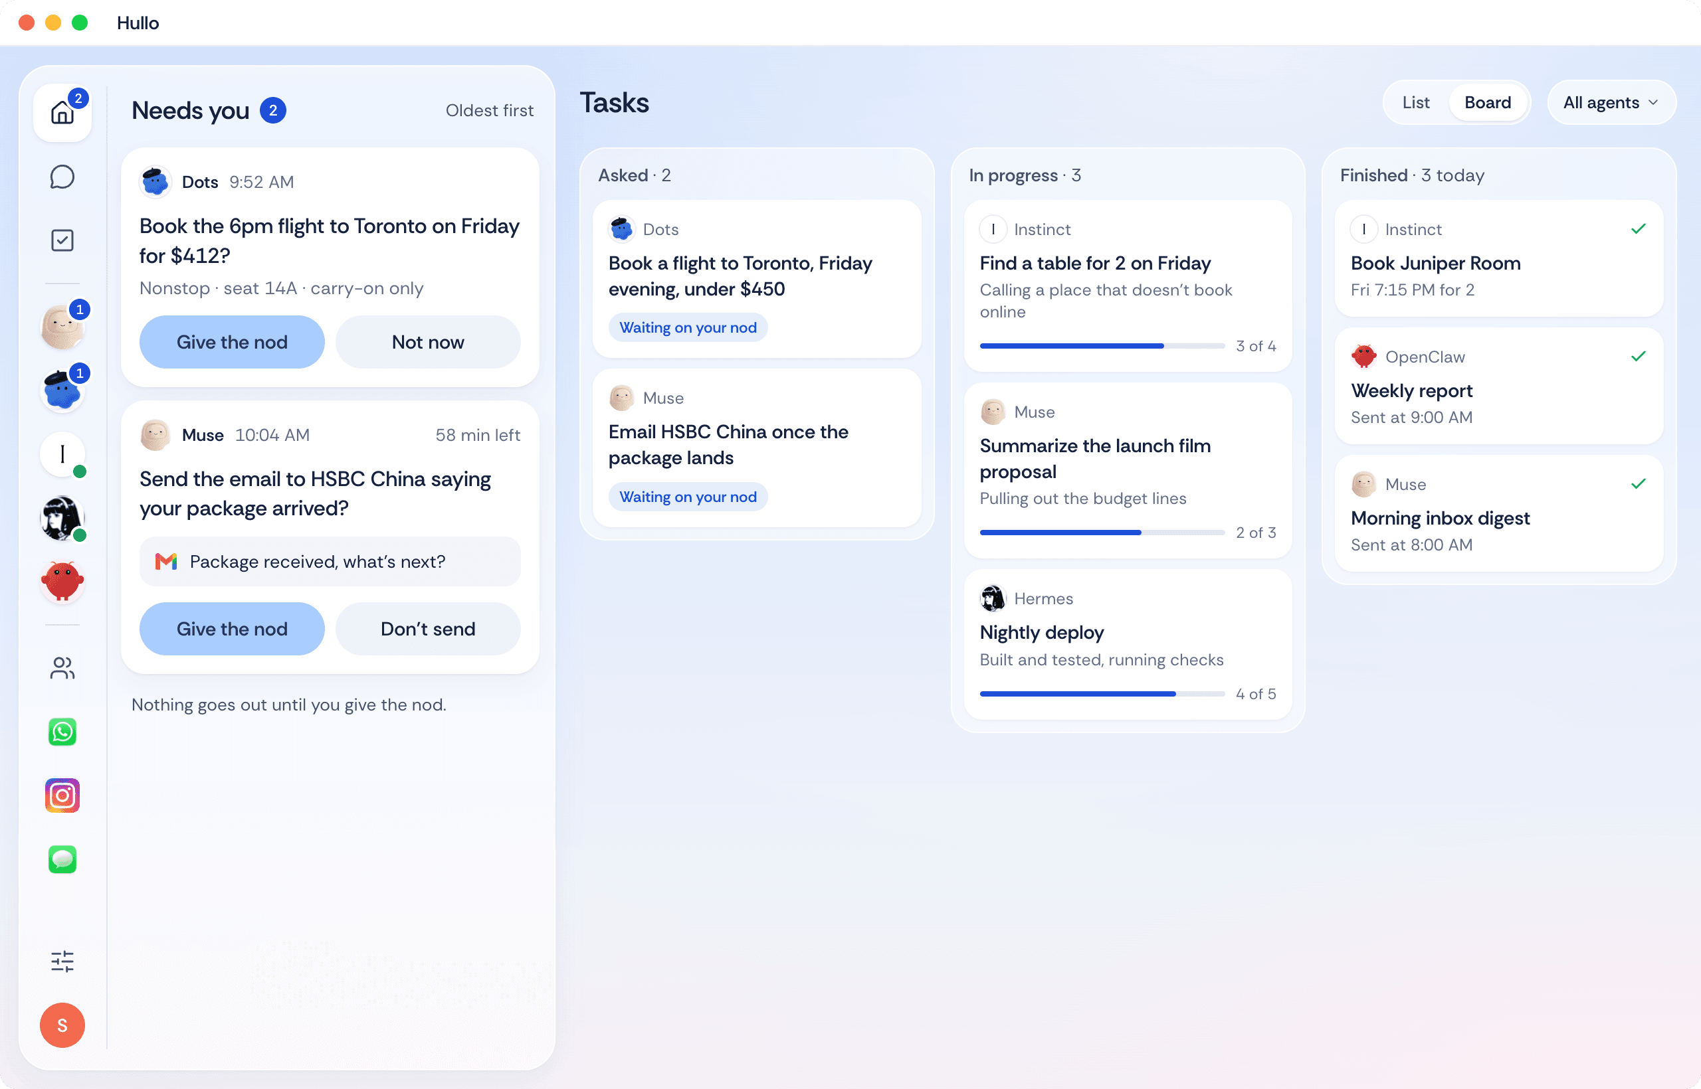Open the chat bubble icon
The image size is (1701, 1089).
pos(62,177)
